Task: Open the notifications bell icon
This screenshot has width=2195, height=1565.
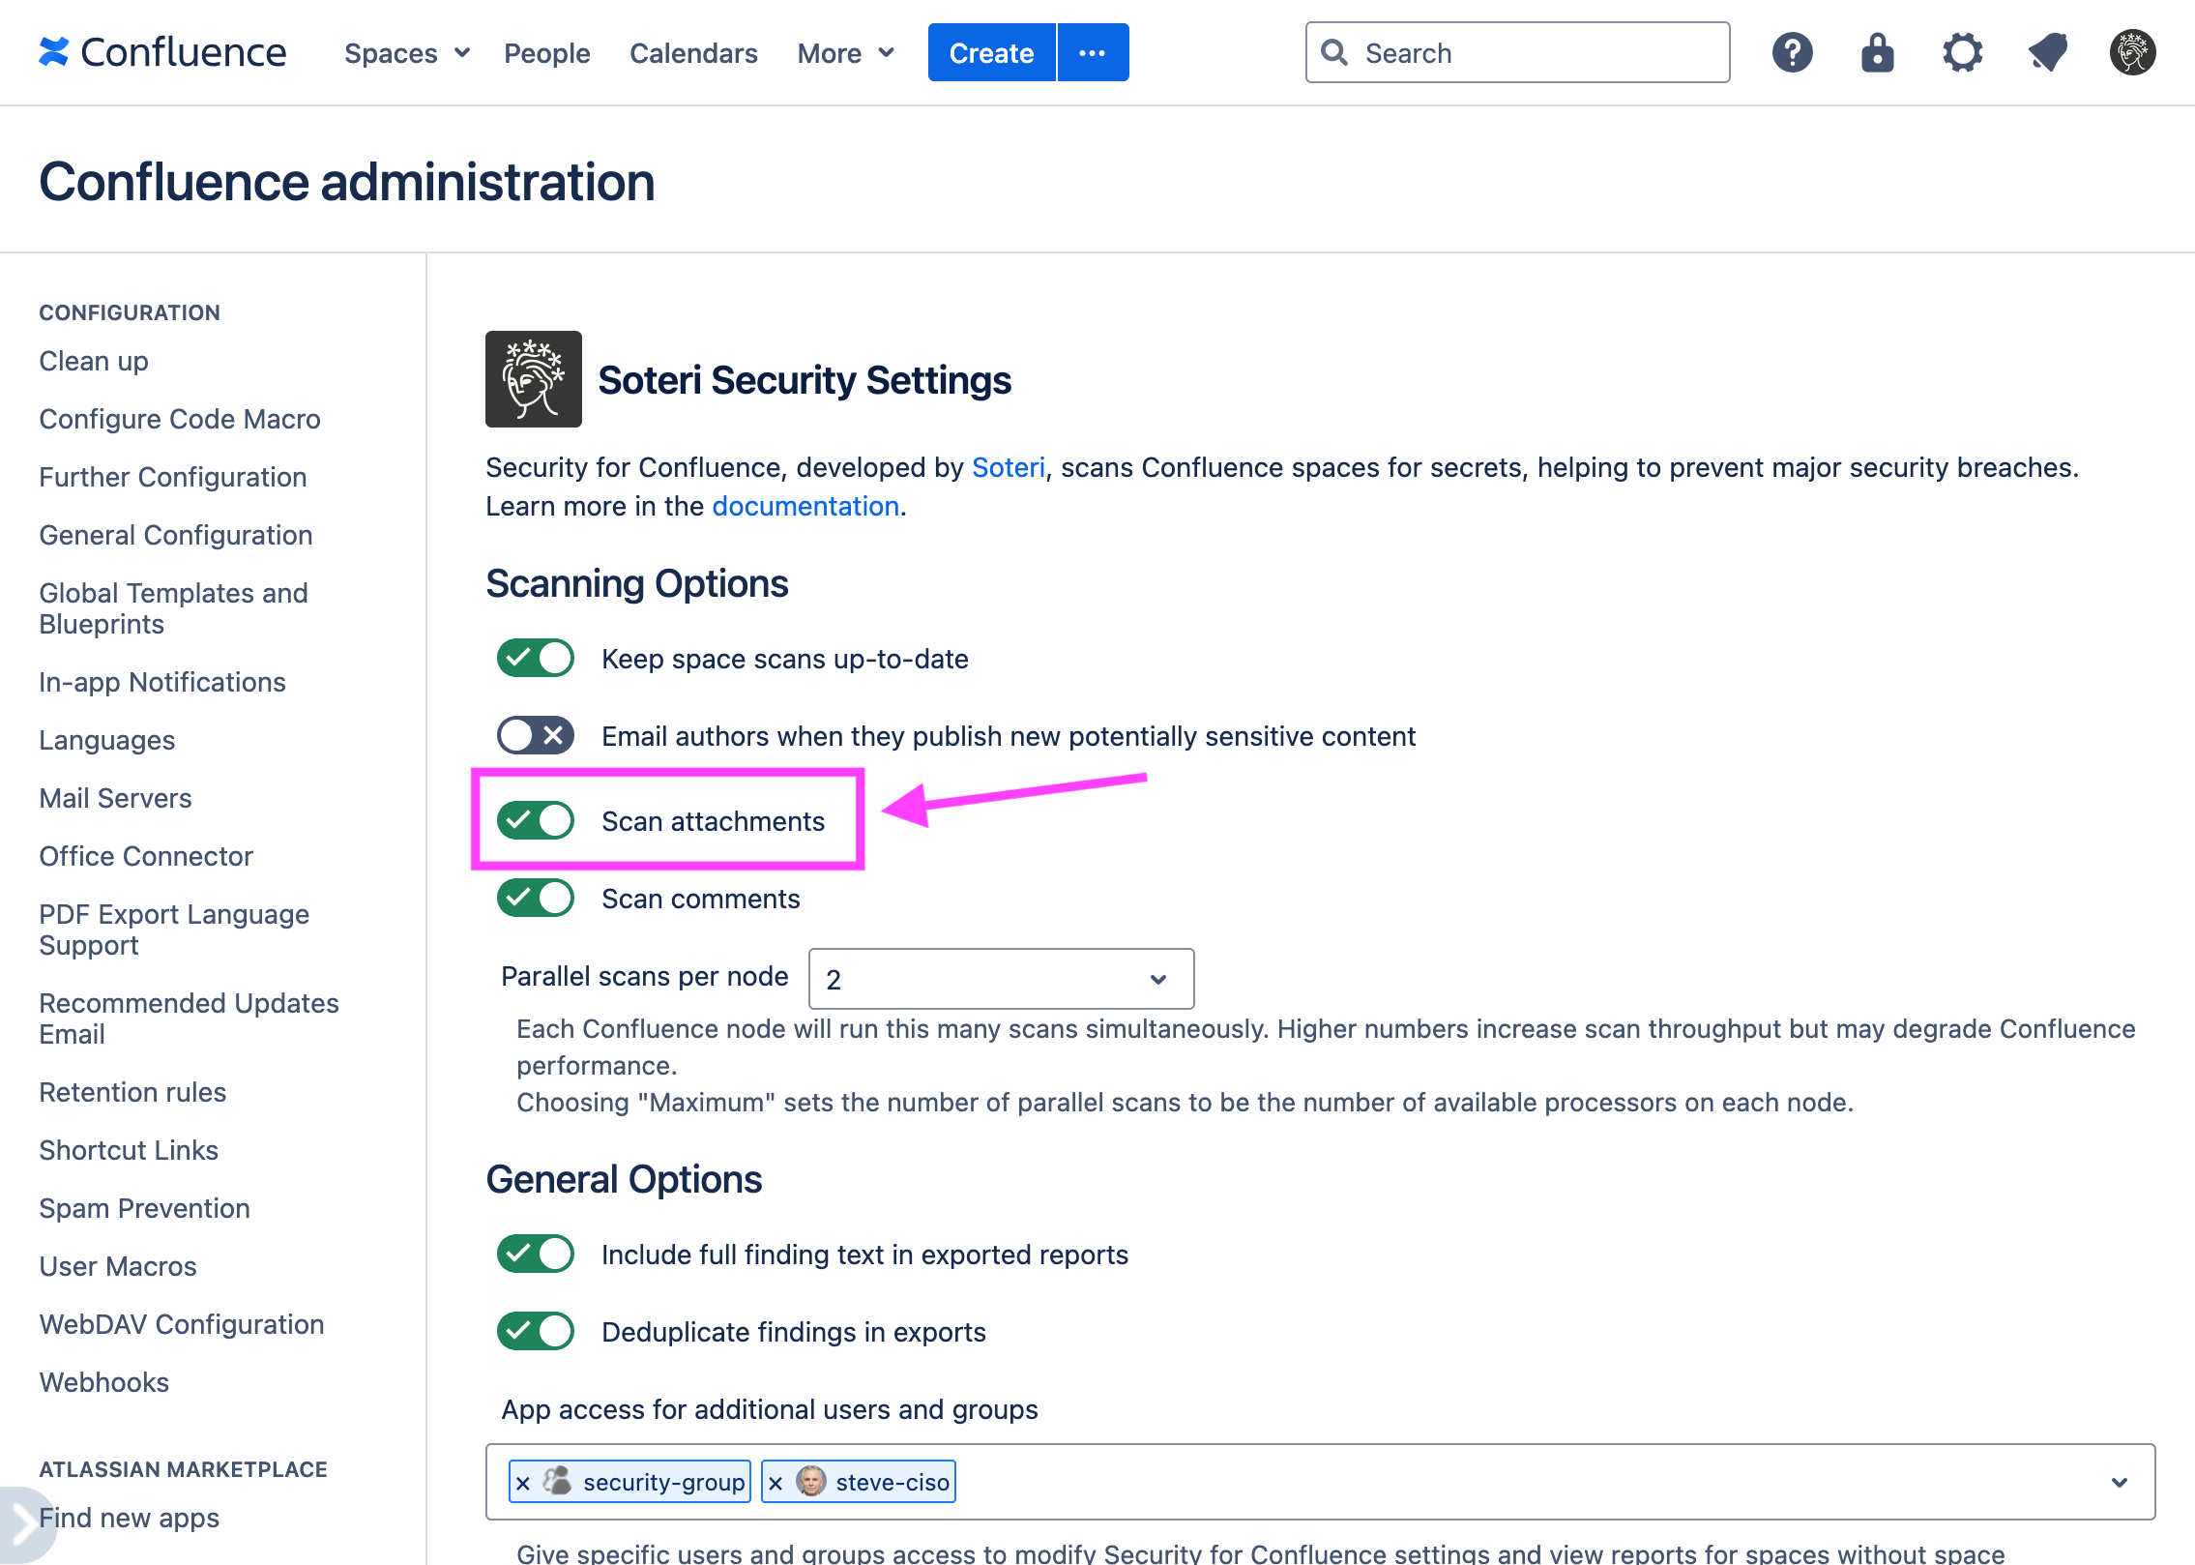Action: [2047, 52]
